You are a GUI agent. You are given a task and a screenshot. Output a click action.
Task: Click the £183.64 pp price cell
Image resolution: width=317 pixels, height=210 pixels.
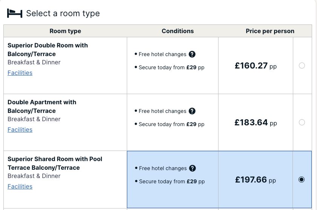[x=255, y=122]
